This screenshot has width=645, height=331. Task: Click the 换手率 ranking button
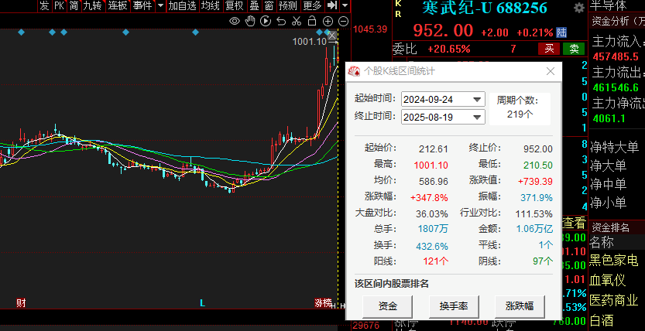pyautogui.click(x=453, y=306)
